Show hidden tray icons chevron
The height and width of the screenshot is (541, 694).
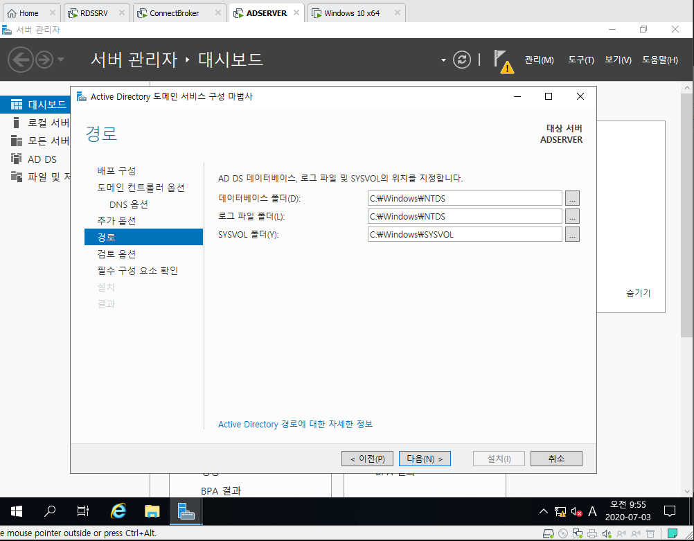pyautogui.click(x=544, y=512)
